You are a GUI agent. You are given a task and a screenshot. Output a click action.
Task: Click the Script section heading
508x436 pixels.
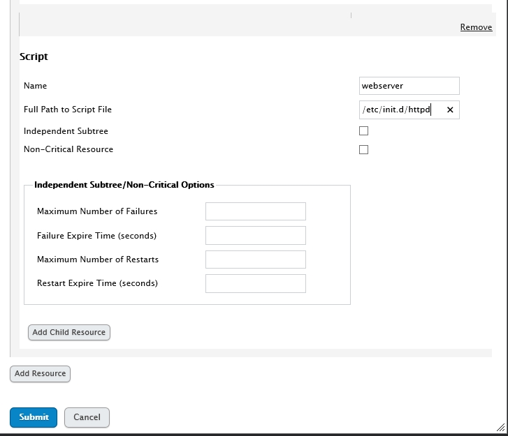[x=34, y=57]
